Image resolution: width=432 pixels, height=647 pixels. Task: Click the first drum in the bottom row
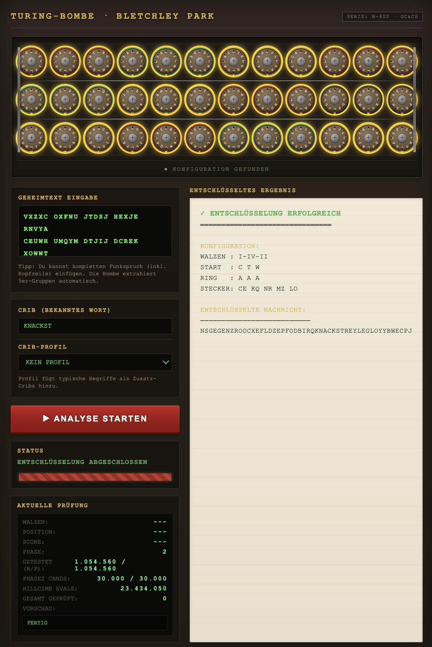(31, 138)
